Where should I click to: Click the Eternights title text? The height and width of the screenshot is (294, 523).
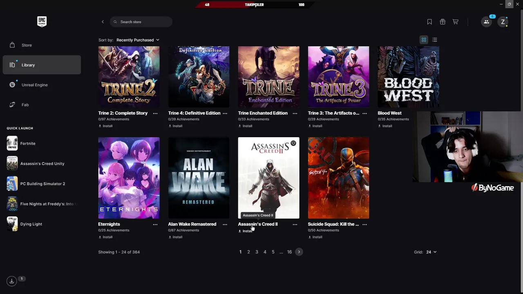[x=109, y=224]
